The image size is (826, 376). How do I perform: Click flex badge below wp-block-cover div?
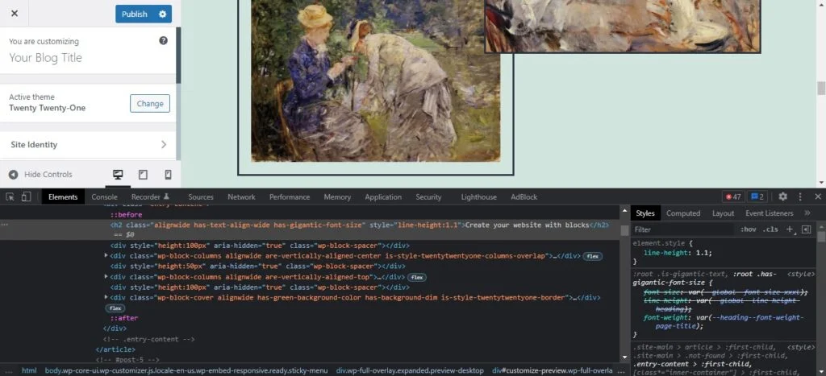115,308
